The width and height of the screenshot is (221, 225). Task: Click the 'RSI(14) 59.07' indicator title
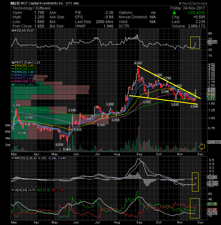pyautogui.click(x=24, y=31)
